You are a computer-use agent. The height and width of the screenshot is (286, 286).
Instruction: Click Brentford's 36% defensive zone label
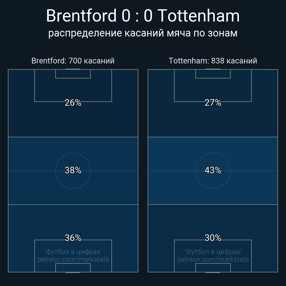pos(73,238)
